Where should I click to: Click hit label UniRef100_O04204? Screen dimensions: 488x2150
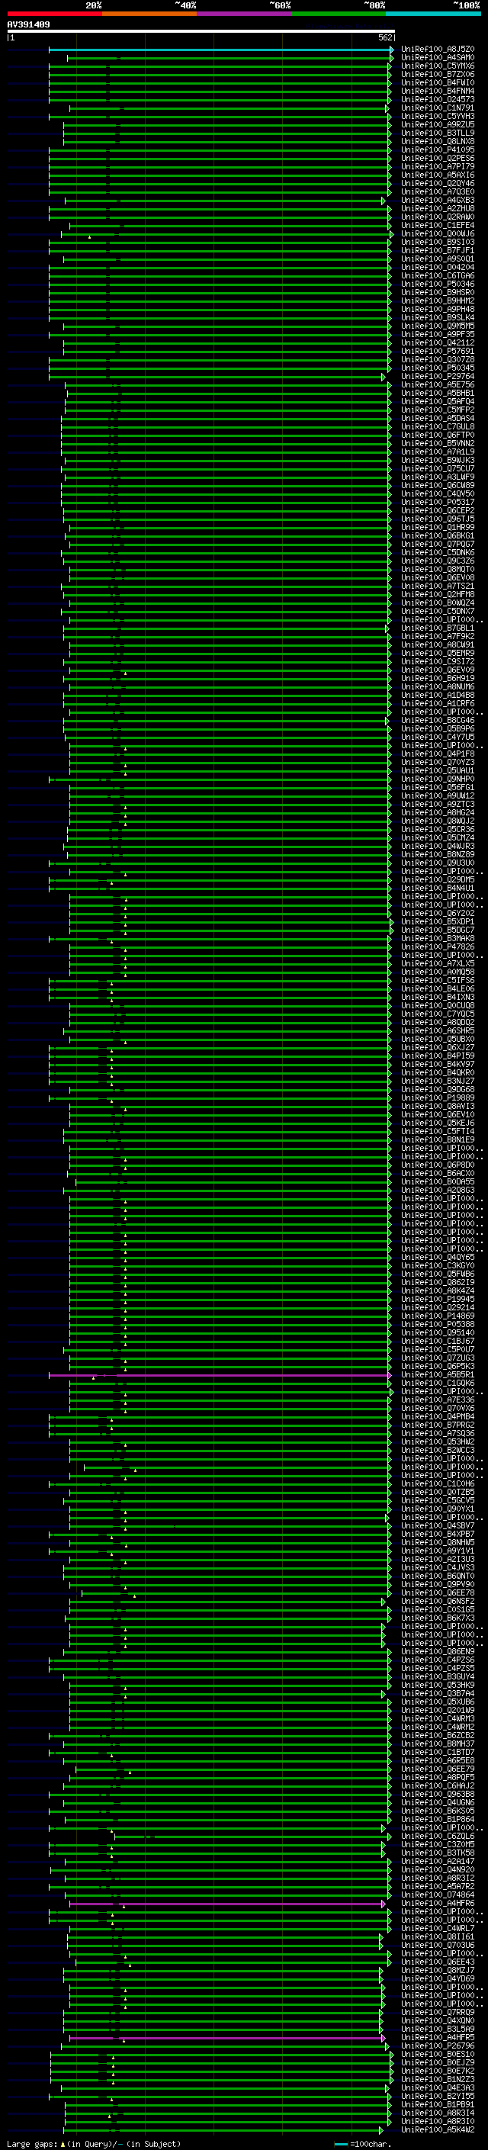click(438, 267)
